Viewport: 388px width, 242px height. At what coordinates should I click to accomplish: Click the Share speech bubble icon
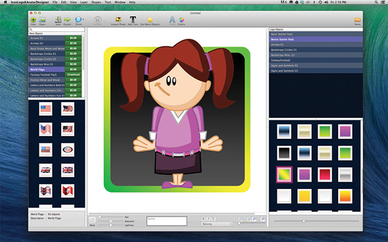78,19
